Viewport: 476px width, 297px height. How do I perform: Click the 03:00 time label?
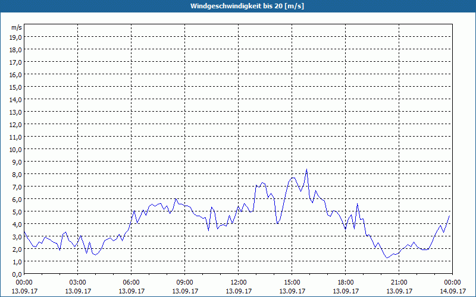pyautogui.click(x=78, y=283)
